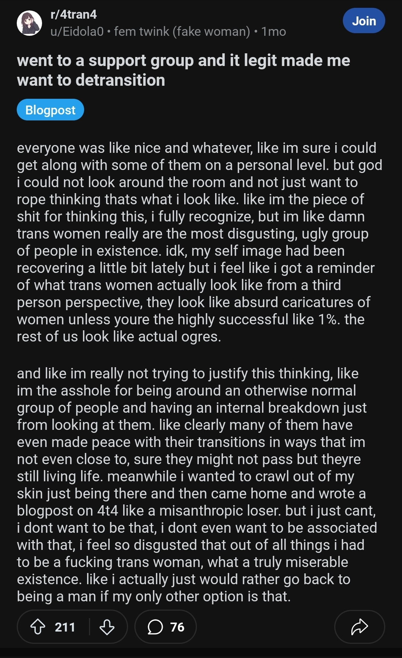402x658 pixels.
Task: Open the r/4tran4 subreddit link
Action: [x=74, y=15]
